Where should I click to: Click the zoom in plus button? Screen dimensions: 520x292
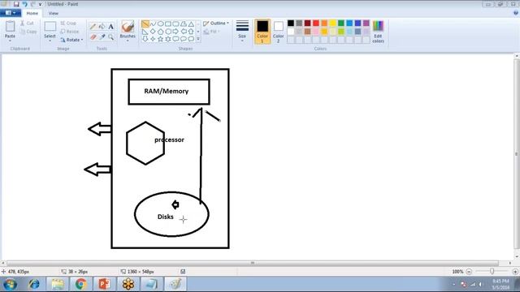pos(515,272)
